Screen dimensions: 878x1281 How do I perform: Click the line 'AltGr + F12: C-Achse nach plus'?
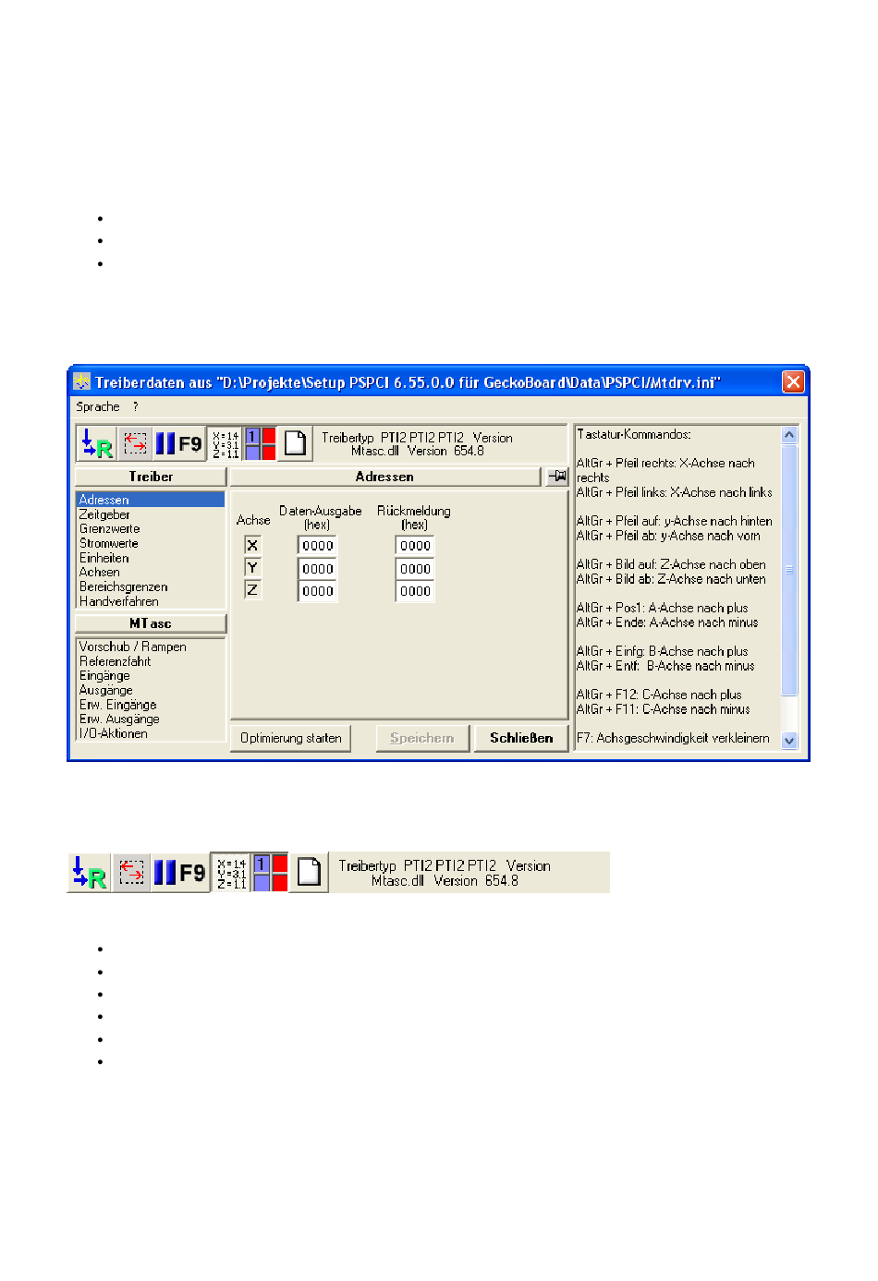click(659, 695)
